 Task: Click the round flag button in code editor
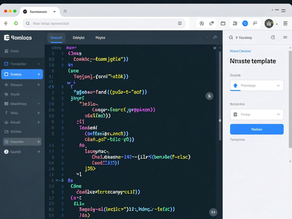pos(209,96)
